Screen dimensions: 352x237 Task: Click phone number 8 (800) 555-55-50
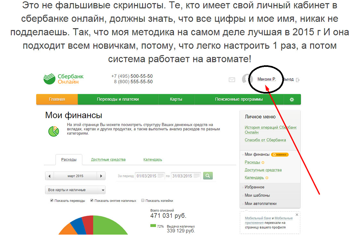pos(133,82)
